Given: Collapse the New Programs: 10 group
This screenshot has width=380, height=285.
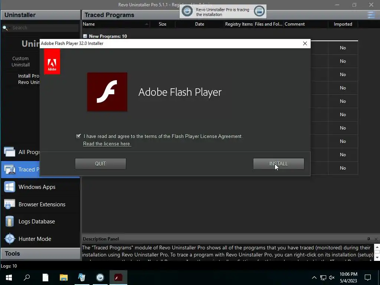Looking at the screenshot, I should click(85, 36).
